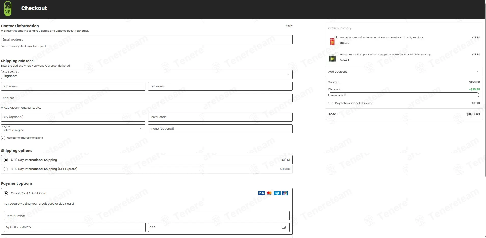Image resolution: width=486 pixels, height=238 pixels.
Task: Open the Select a region dropdown
Action: [73, 129]
